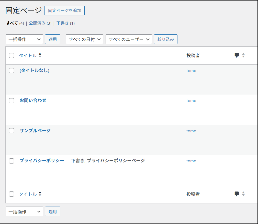Open the bottom 一括操作 dropdown
This screenshot has width=258, height=224.
24,212
